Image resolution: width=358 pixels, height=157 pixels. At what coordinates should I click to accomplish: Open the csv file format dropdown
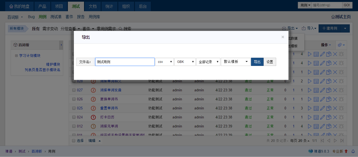click(x=164, y=62)
